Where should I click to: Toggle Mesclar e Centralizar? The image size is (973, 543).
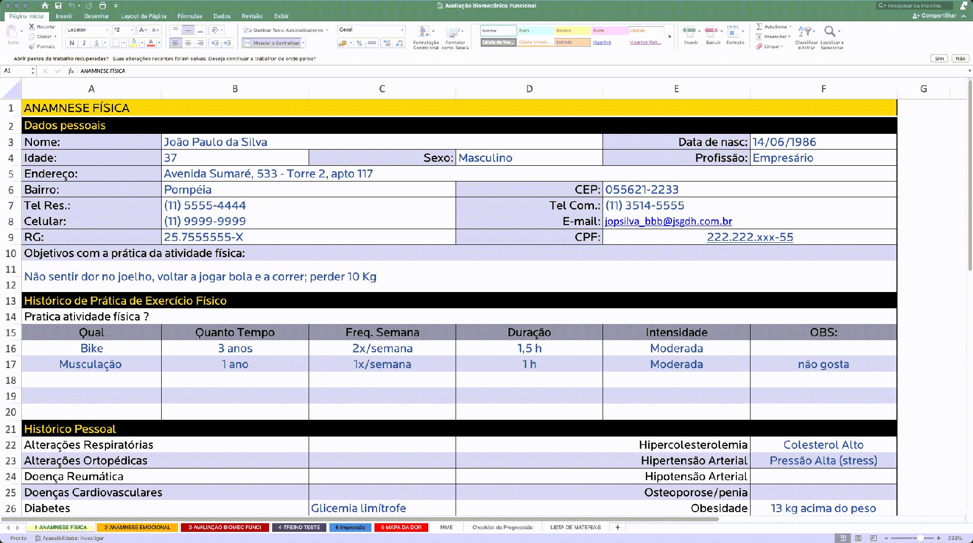coord(273,43)
